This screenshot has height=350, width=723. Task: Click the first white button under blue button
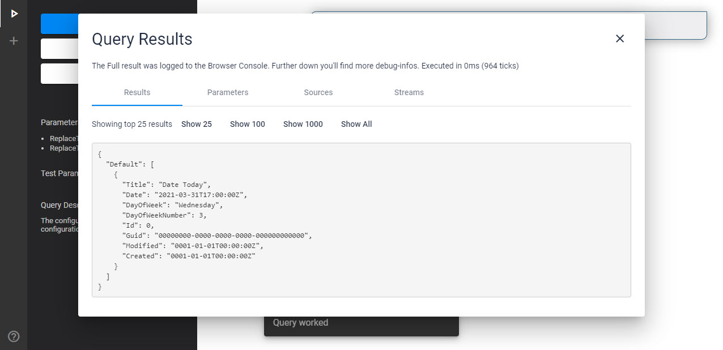(59, 49)
